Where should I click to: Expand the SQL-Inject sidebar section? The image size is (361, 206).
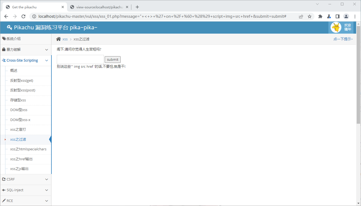26,190
